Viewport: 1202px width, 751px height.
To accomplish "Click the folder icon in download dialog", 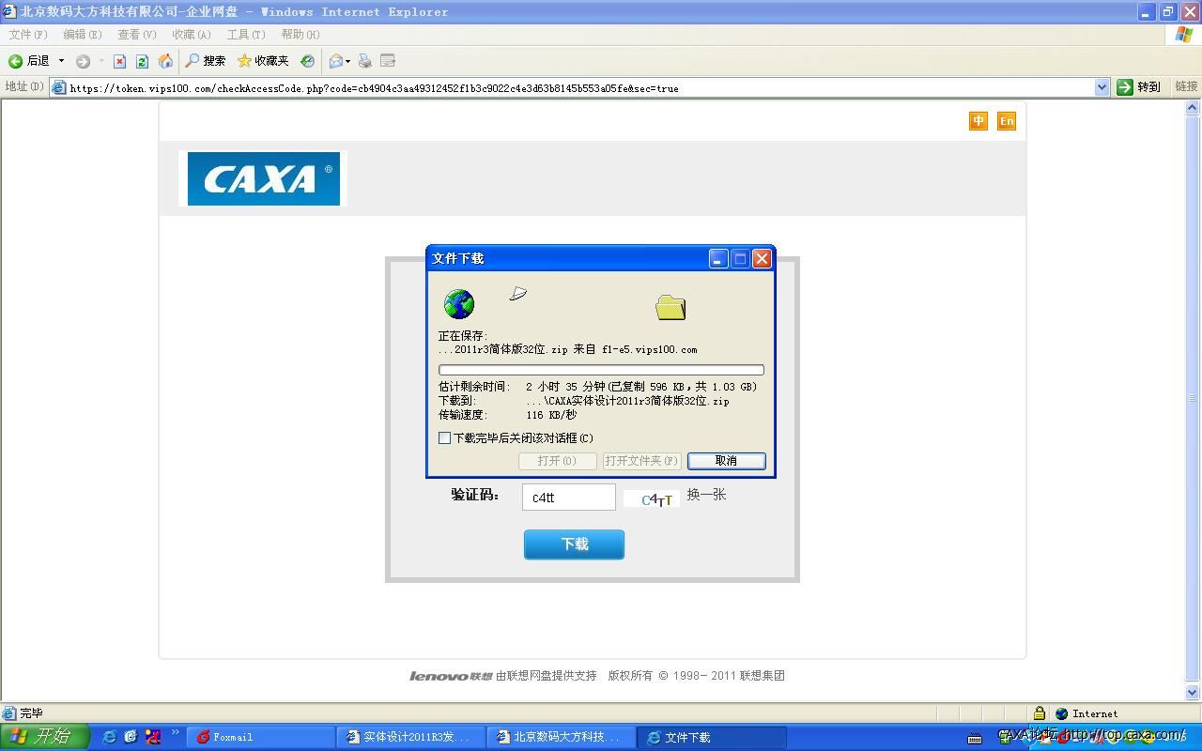I will click(x=670, y=307).
